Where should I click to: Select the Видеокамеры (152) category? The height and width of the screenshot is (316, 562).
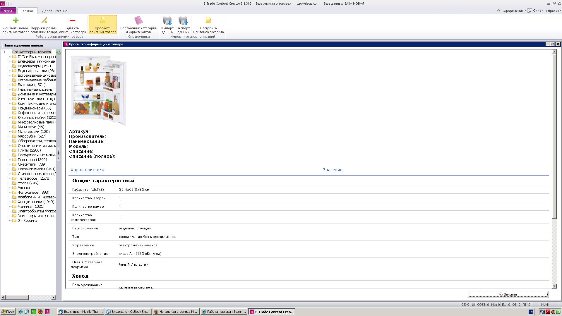[34, 66]
